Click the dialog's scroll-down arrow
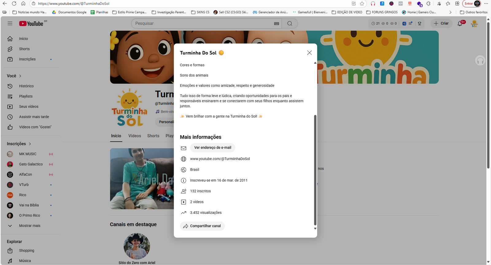Screen dimensions: 491x265 point(315,228)
